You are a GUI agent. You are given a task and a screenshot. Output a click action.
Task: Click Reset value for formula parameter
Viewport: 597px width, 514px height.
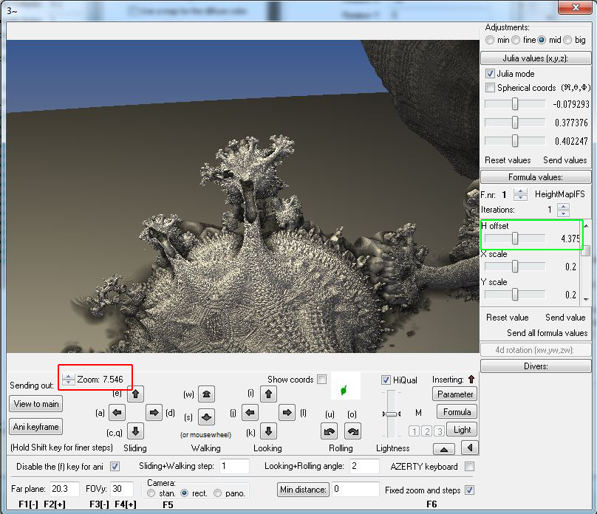tap(507, 318)
